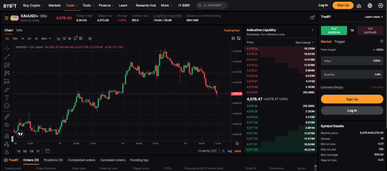The image size is (387, 171).
Task: Select the 4h timeframe
Action: coord(29,38)
